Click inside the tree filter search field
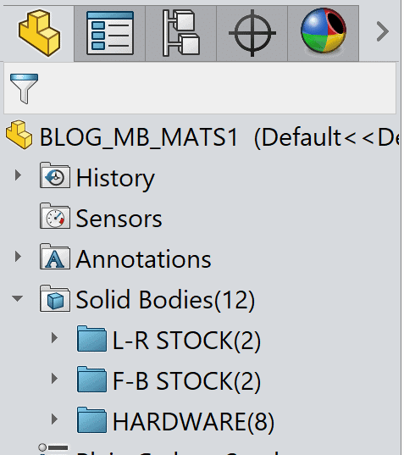404x455 pixels. [x=218, y=88]
